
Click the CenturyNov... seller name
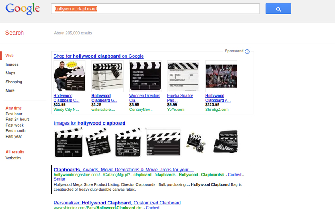[x=141, y=110]
